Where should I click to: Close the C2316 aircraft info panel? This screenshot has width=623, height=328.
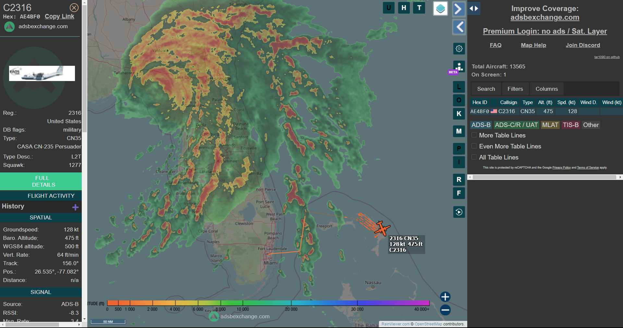coord(74,7)
